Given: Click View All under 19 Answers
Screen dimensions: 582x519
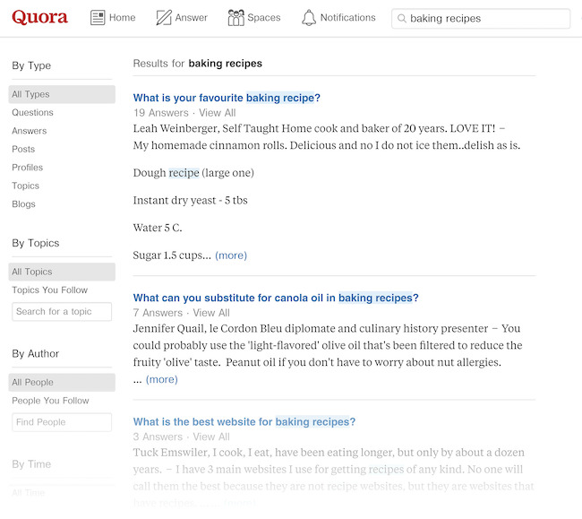Looking at the screenshot, I should [218, 113].
